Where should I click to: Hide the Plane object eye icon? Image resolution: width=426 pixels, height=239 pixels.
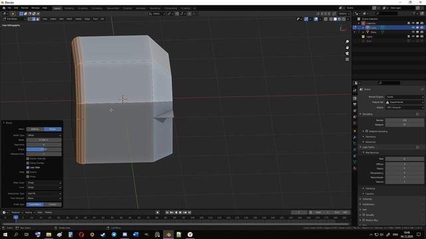(x=413, y=32)
